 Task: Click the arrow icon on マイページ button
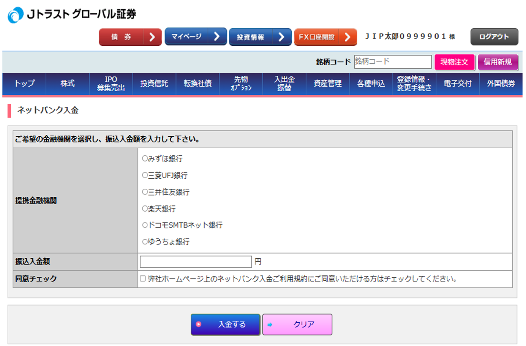point(217,36)
